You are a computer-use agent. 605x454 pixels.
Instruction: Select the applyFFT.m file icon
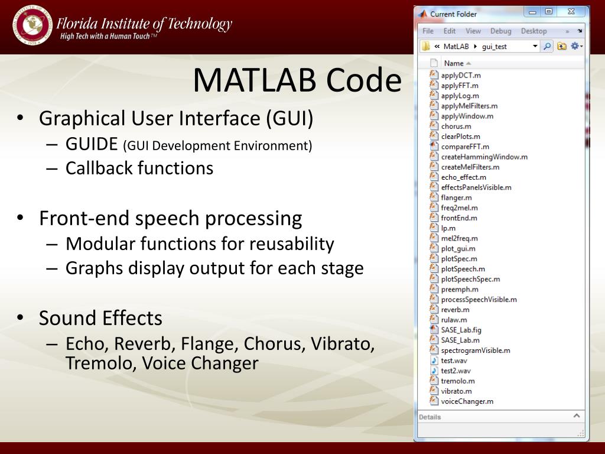pyautogui.click(x=434, y=85)
